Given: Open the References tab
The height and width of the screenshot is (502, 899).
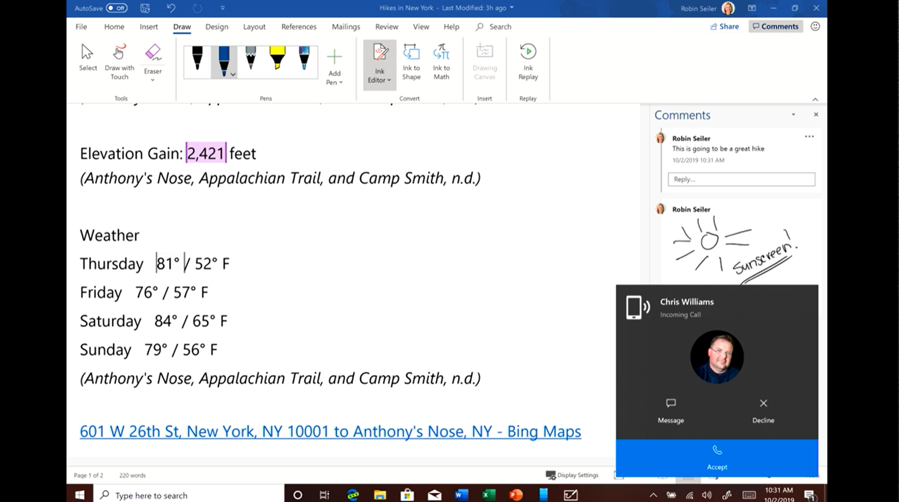Looking at the screenshot, I should click(x=298, y=26).
